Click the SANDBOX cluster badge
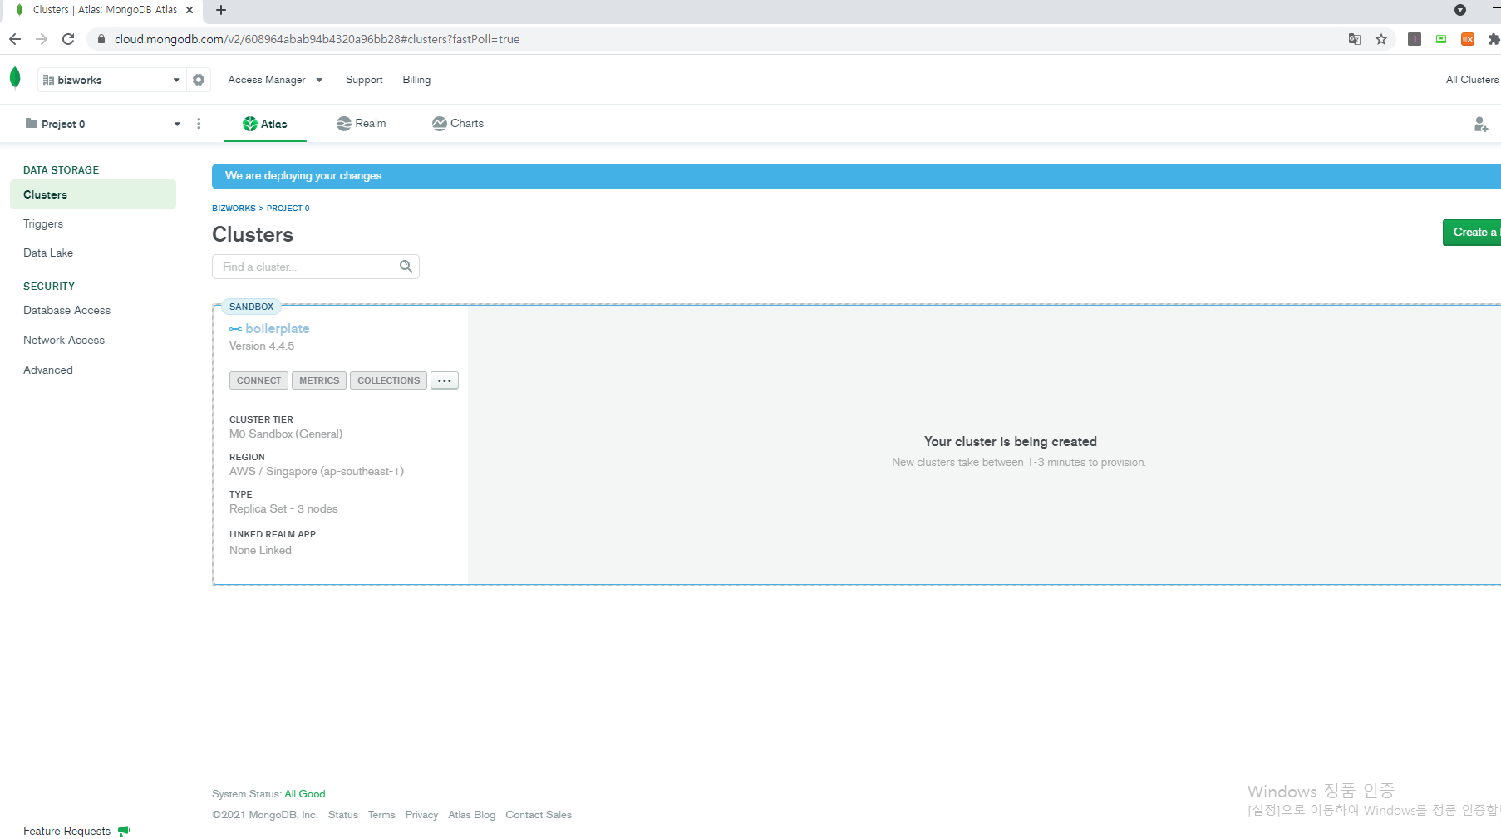1501x839 pixels. [251, 307]
